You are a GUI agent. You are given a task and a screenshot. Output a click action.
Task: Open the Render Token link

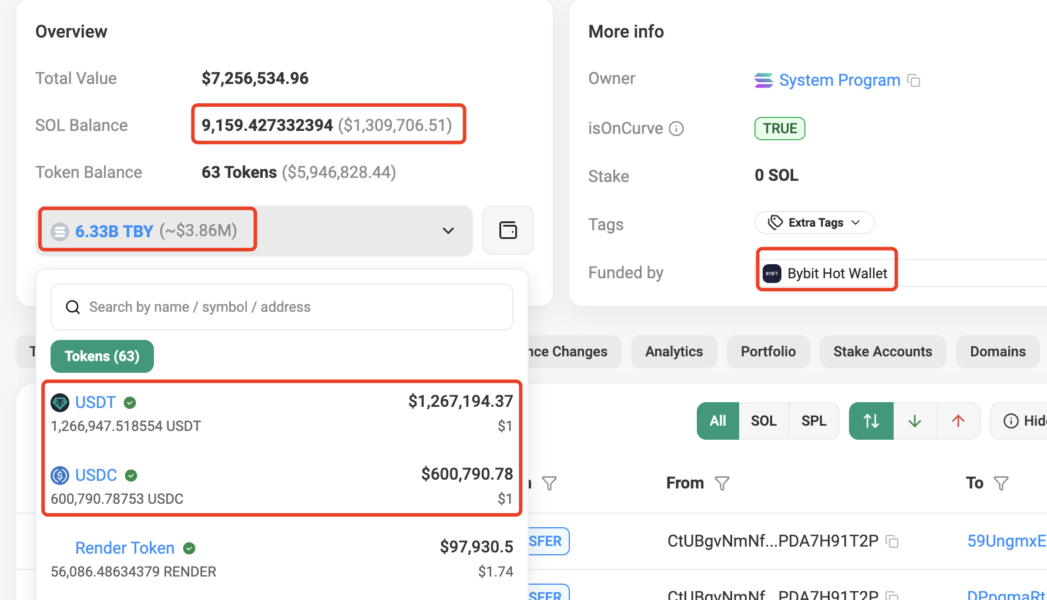tap(125, 548)
